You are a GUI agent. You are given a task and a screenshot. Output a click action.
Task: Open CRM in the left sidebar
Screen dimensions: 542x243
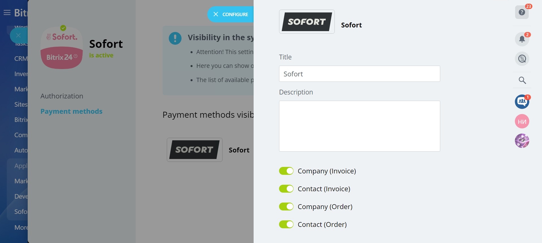(x=21, y=59)
